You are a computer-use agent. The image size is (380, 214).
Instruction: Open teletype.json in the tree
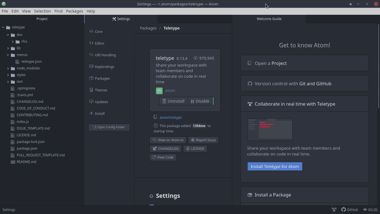(32, 62)
